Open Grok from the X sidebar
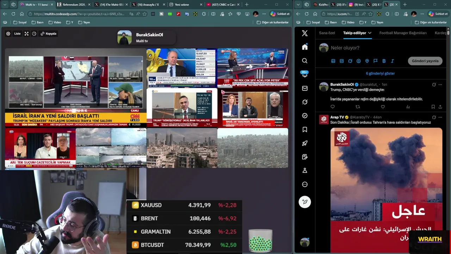Screen dimensions: 451x254 click(305, 102)
